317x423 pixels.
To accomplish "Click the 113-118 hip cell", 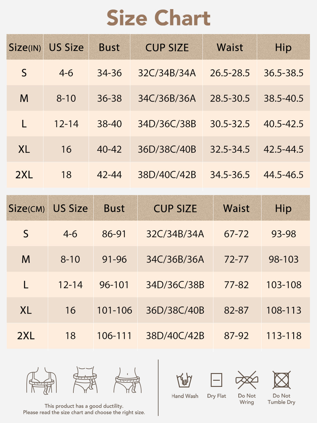I will pos(284,335).
